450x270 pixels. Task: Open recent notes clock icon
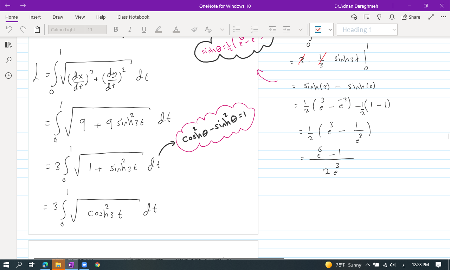pyautogui.click(x=8, y=76)
